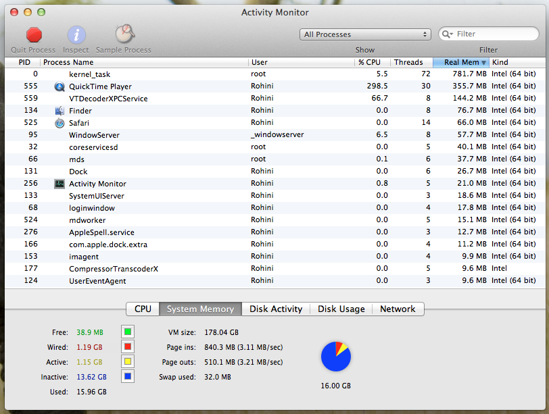Click the 16.00 GB total memory label

click(336, 386)
